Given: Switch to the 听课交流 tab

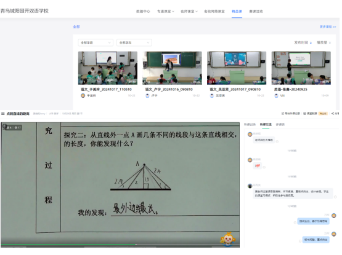Looking at the screenshot, I should [x=266, y=125].
